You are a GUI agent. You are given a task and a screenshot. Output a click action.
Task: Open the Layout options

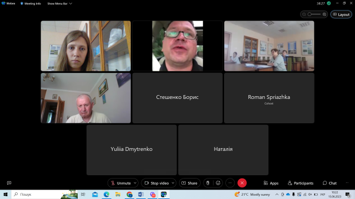(341, 14)
